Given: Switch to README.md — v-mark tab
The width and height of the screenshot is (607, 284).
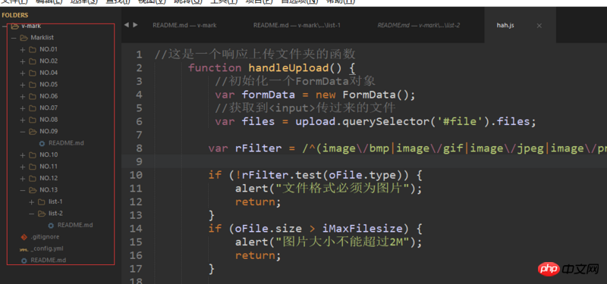Looking at the screenshot, I should pyautogui.click(x=184, y=25).
